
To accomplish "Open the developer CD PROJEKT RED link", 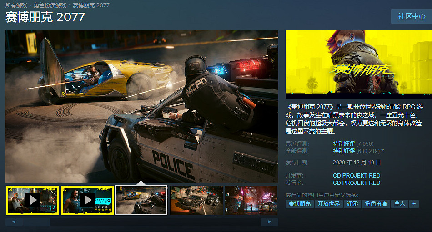I will 357,176.
